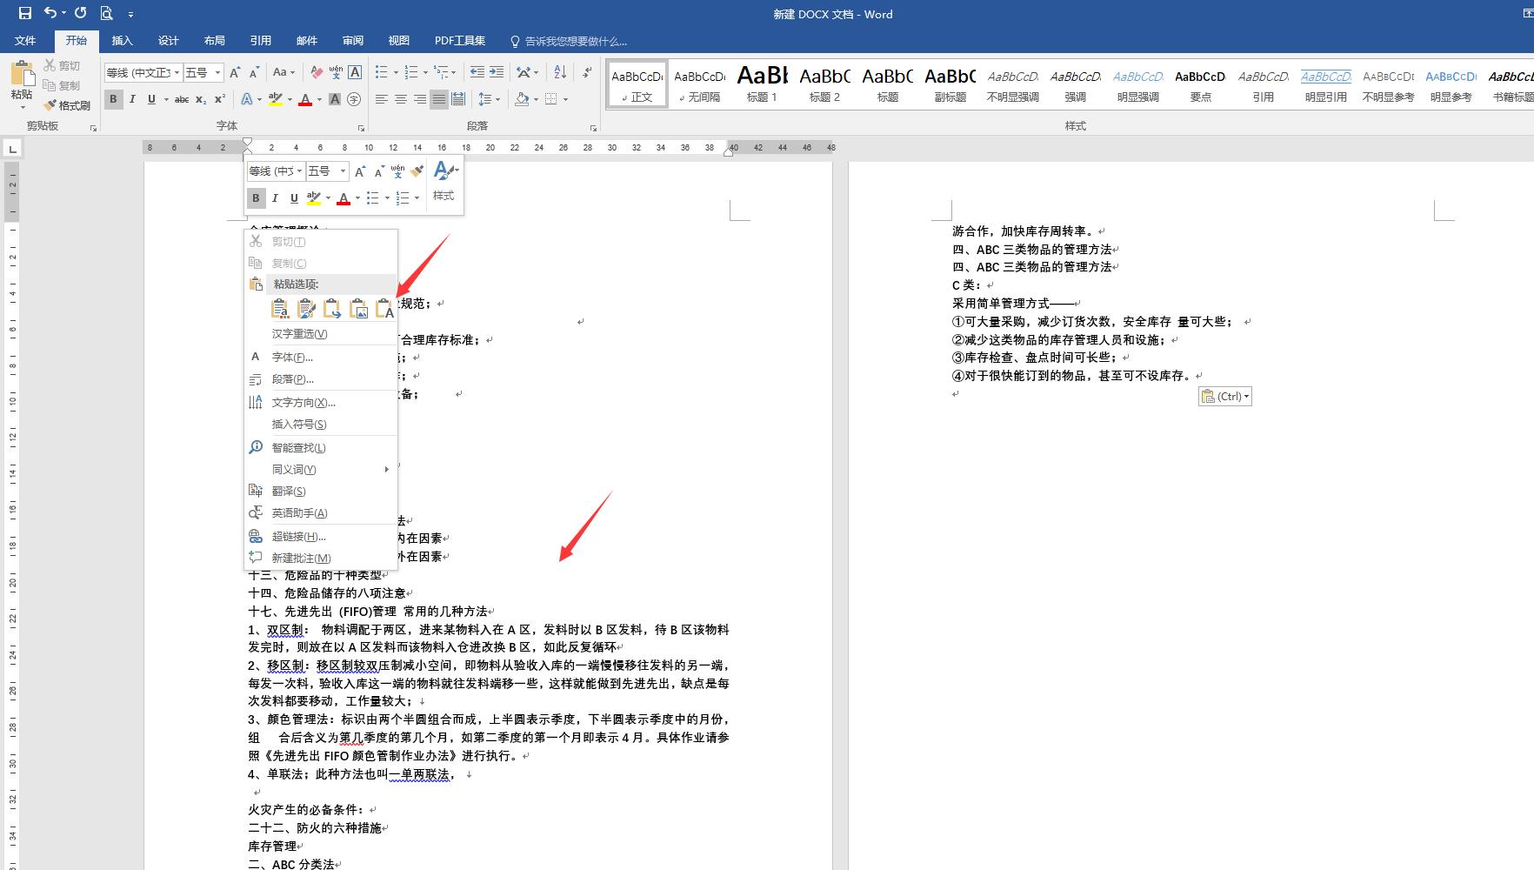Pick the red font color swatch
Image resolution: width=1534 pixels, height=870 pixels.
304,99
